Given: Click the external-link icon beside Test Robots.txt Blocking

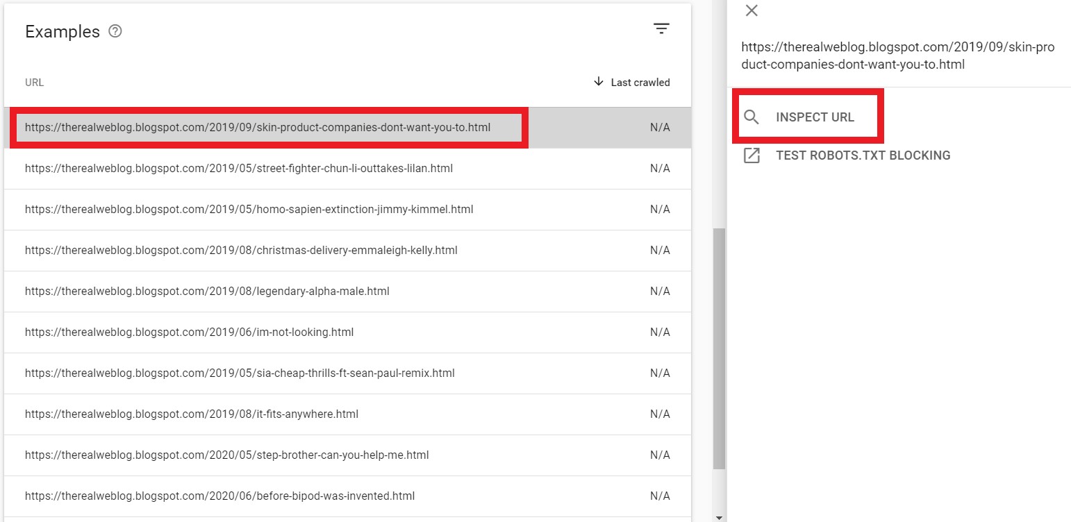Looking at the screenshot, I should coord(752,155).
